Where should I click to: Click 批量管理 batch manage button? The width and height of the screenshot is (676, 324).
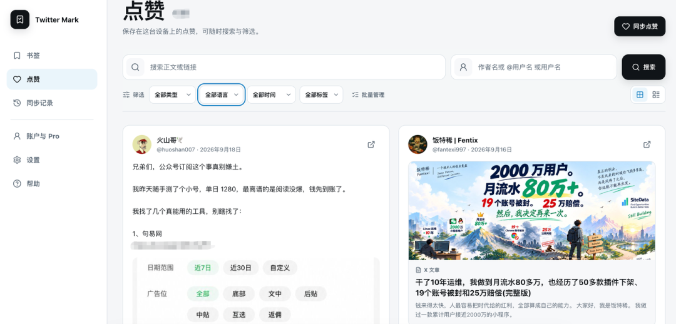[368, 95]
